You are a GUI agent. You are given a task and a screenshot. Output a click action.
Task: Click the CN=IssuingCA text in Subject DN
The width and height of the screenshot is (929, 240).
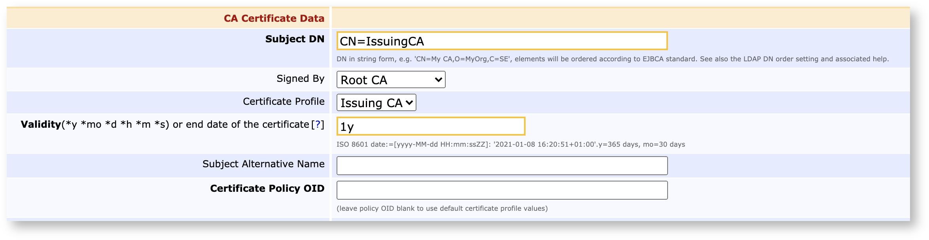tap(382, 42)
